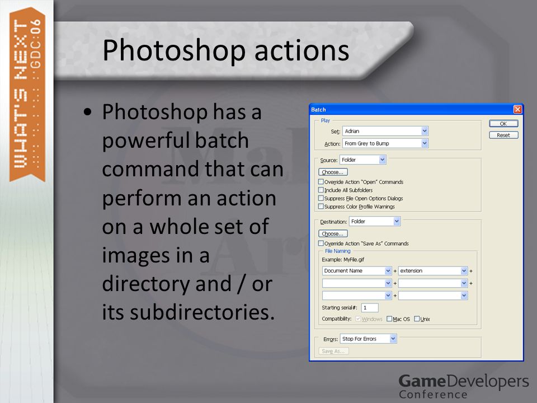This screenshot has width=537, height=403.
Task: Open the empty second-row left naming dropdown
Action: point(357,283)
